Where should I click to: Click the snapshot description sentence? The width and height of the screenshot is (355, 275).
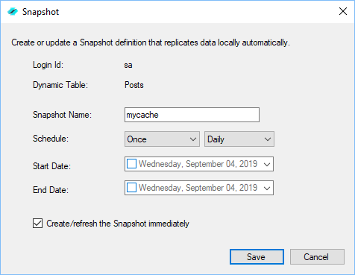(151, 42)
